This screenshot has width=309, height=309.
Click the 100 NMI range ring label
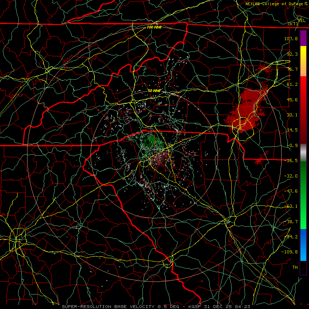point(154,27)
